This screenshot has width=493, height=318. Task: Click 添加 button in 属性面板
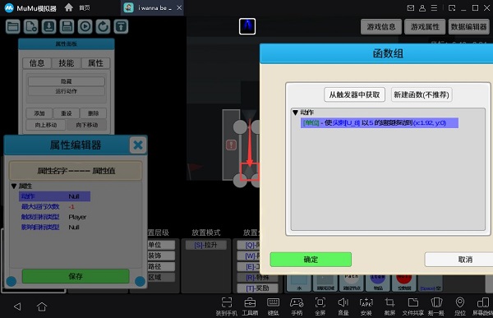(39, 113)
